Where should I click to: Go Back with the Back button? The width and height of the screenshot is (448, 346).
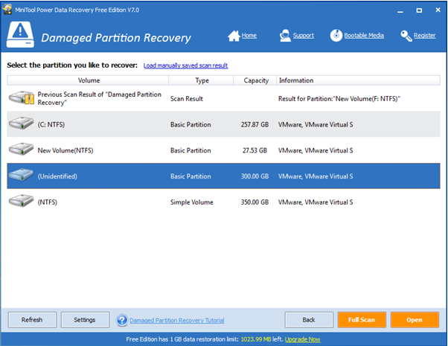coord(309,320)
